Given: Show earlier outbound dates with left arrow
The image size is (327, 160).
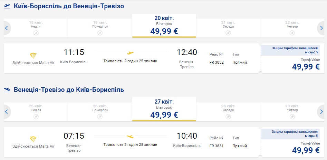Looking at the screenshot, I should (x=6, y=28).
